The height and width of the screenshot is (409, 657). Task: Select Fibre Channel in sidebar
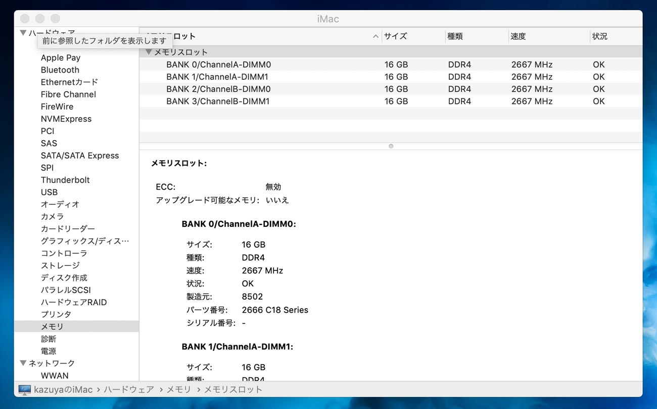click(x=68, y=94)
